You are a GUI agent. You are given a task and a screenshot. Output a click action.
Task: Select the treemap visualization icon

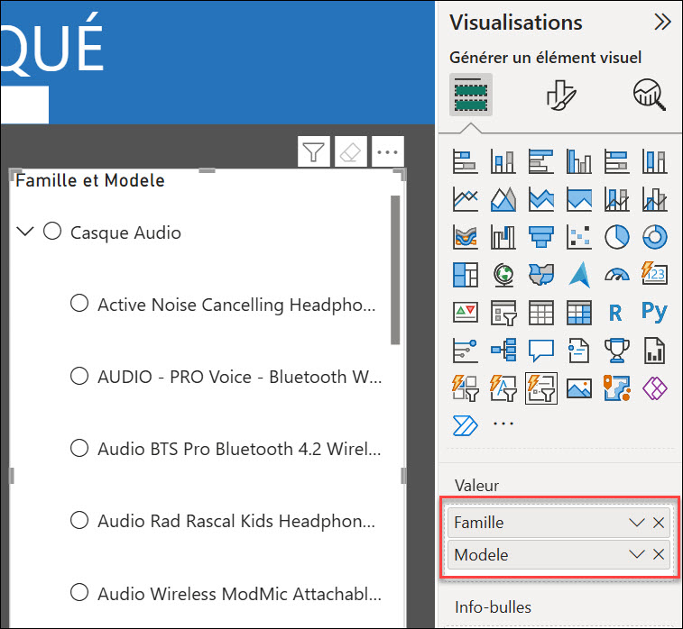(x=465, y=274)
